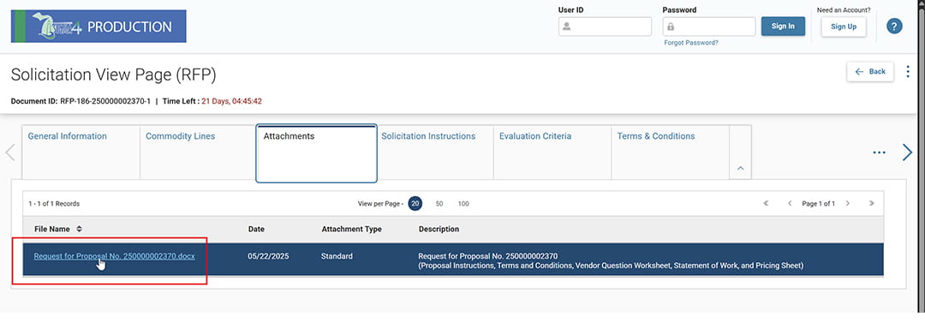The height and width of the screenshot is (329, 925).
Task: Focus the User ID input field
Action: [606, 27]
